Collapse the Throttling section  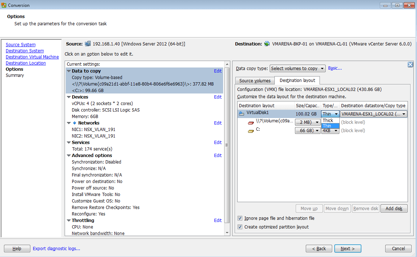pos(69,220)
